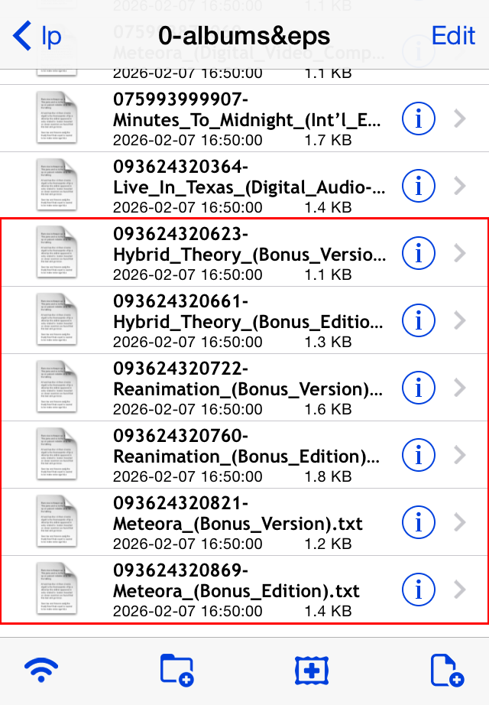Tap the 1.6 KB size of Reanimation_(Bonus_Version)
489x705 pixels.
click(328, 409)
